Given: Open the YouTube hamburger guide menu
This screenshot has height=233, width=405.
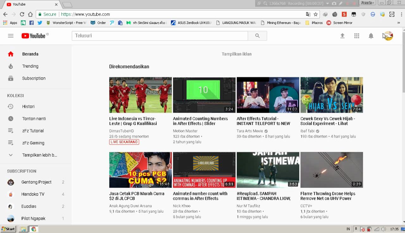Looking at the screenshot, I should point(11,36).
